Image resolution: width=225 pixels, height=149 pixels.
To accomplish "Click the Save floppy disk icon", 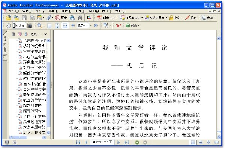I will tap(24, 18).
